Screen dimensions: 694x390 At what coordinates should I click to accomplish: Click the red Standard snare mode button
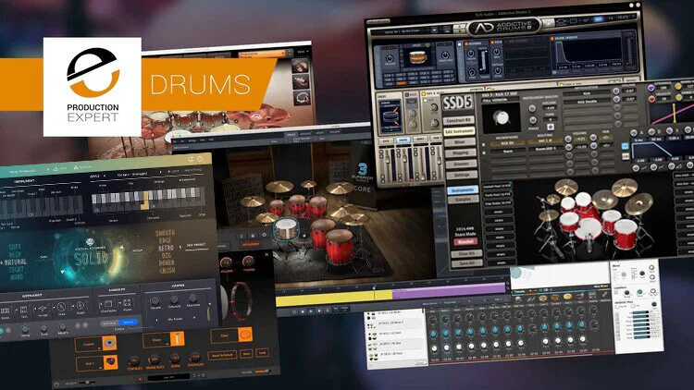[465, 242]
